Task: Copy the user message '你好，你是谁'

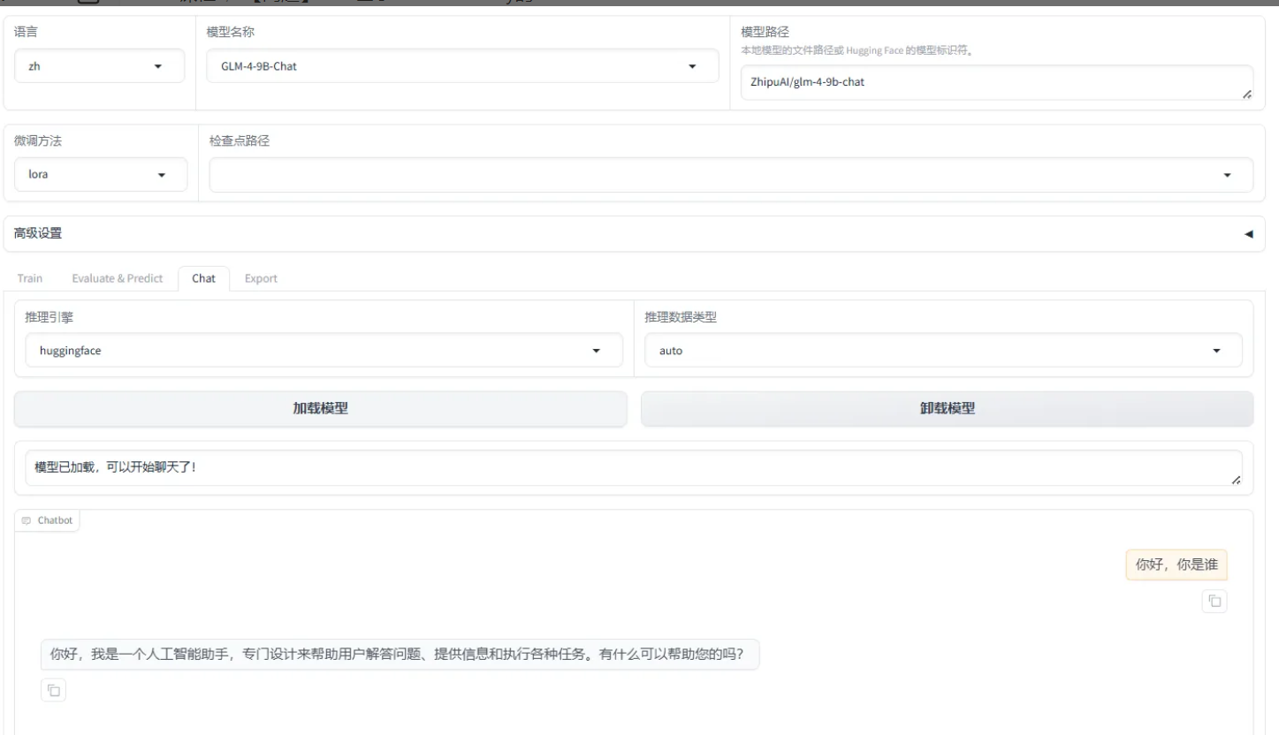Action: coord(1214,602)
